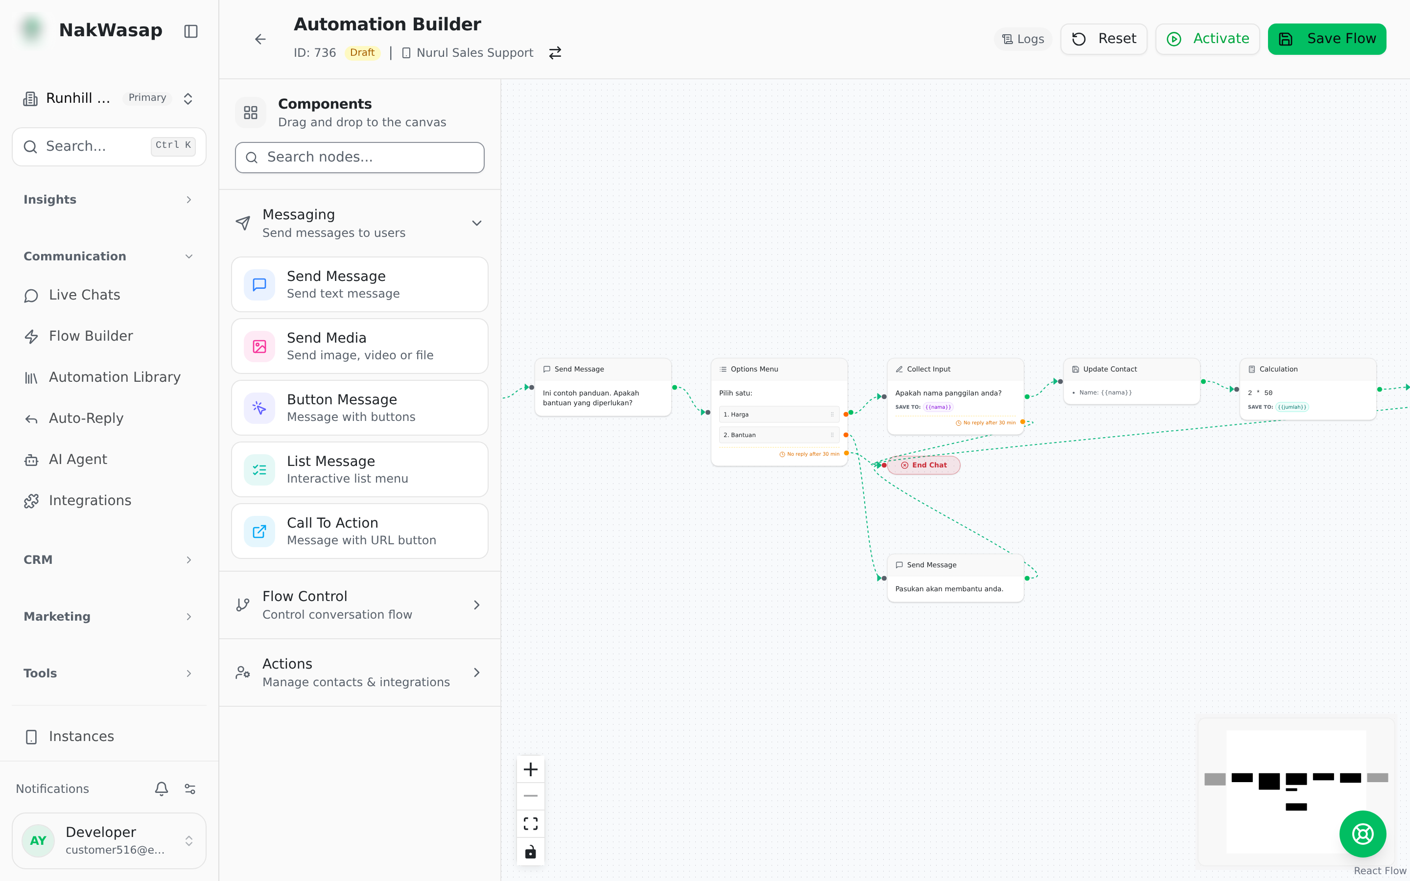
Task: Fit the flow to view icon
Action: (530, 823)
